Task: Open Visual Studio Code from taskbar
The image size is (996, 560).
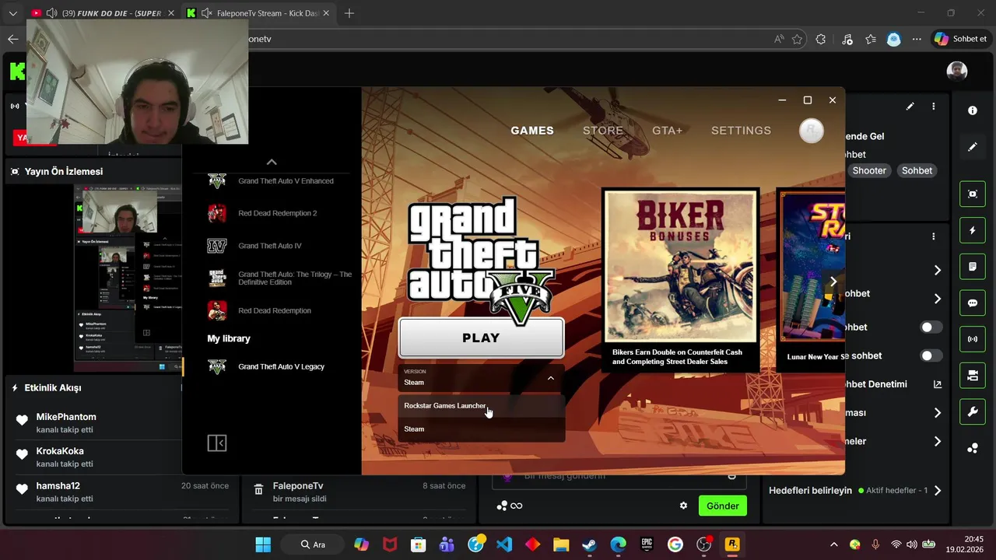Action: pos(504,544)
